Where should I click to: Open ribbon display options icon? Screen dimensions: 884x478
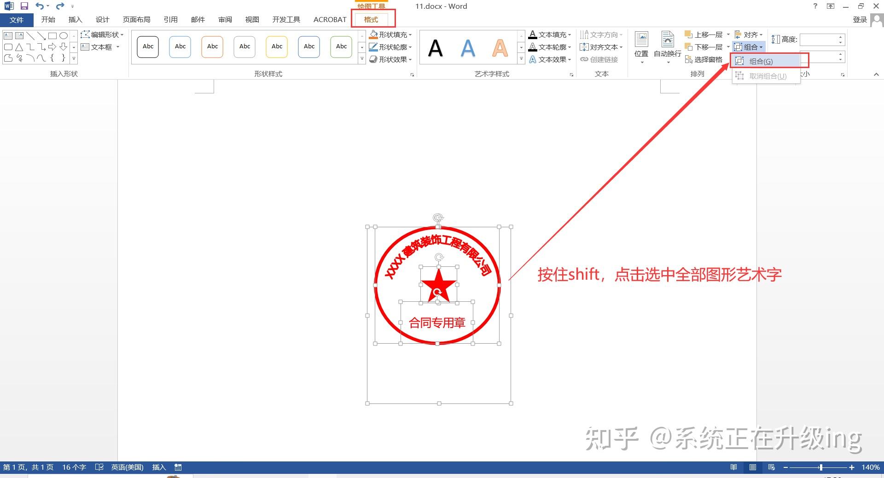[x=831, y=6]
